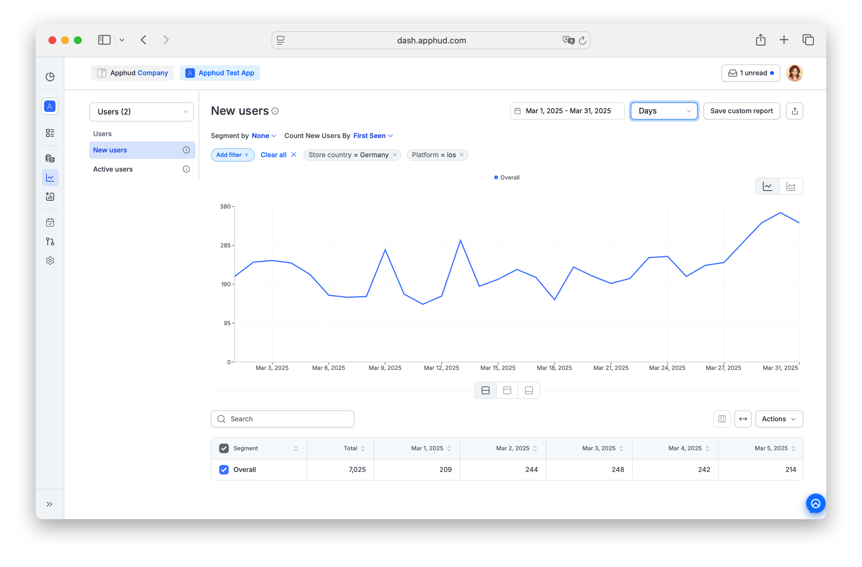Open the Actions dropdown
Image resolution: width=862 pixels, height=567 pixels.
point(779,419)
